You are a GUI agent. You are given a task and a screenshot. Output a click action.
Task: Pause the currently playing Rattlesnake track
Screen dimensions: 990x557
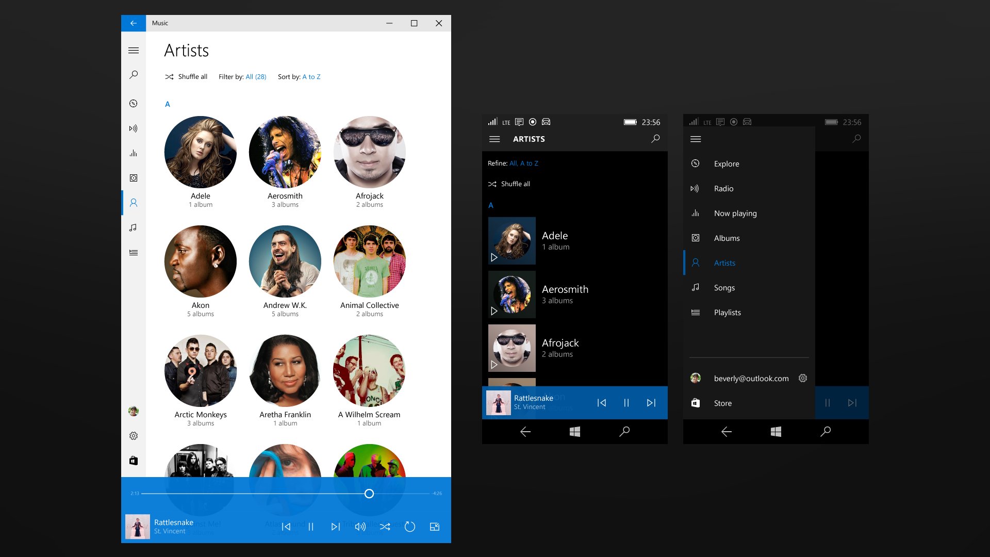(x=311, y=527)
